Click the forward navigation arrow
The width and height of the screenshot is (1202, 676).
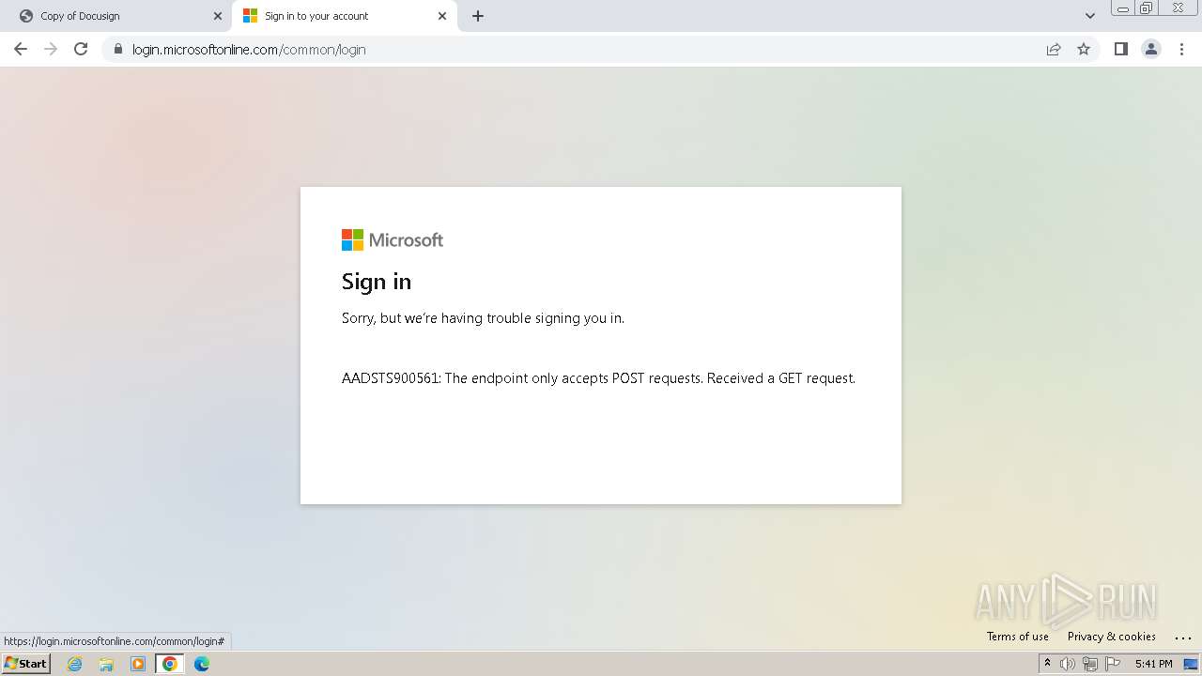51,49
